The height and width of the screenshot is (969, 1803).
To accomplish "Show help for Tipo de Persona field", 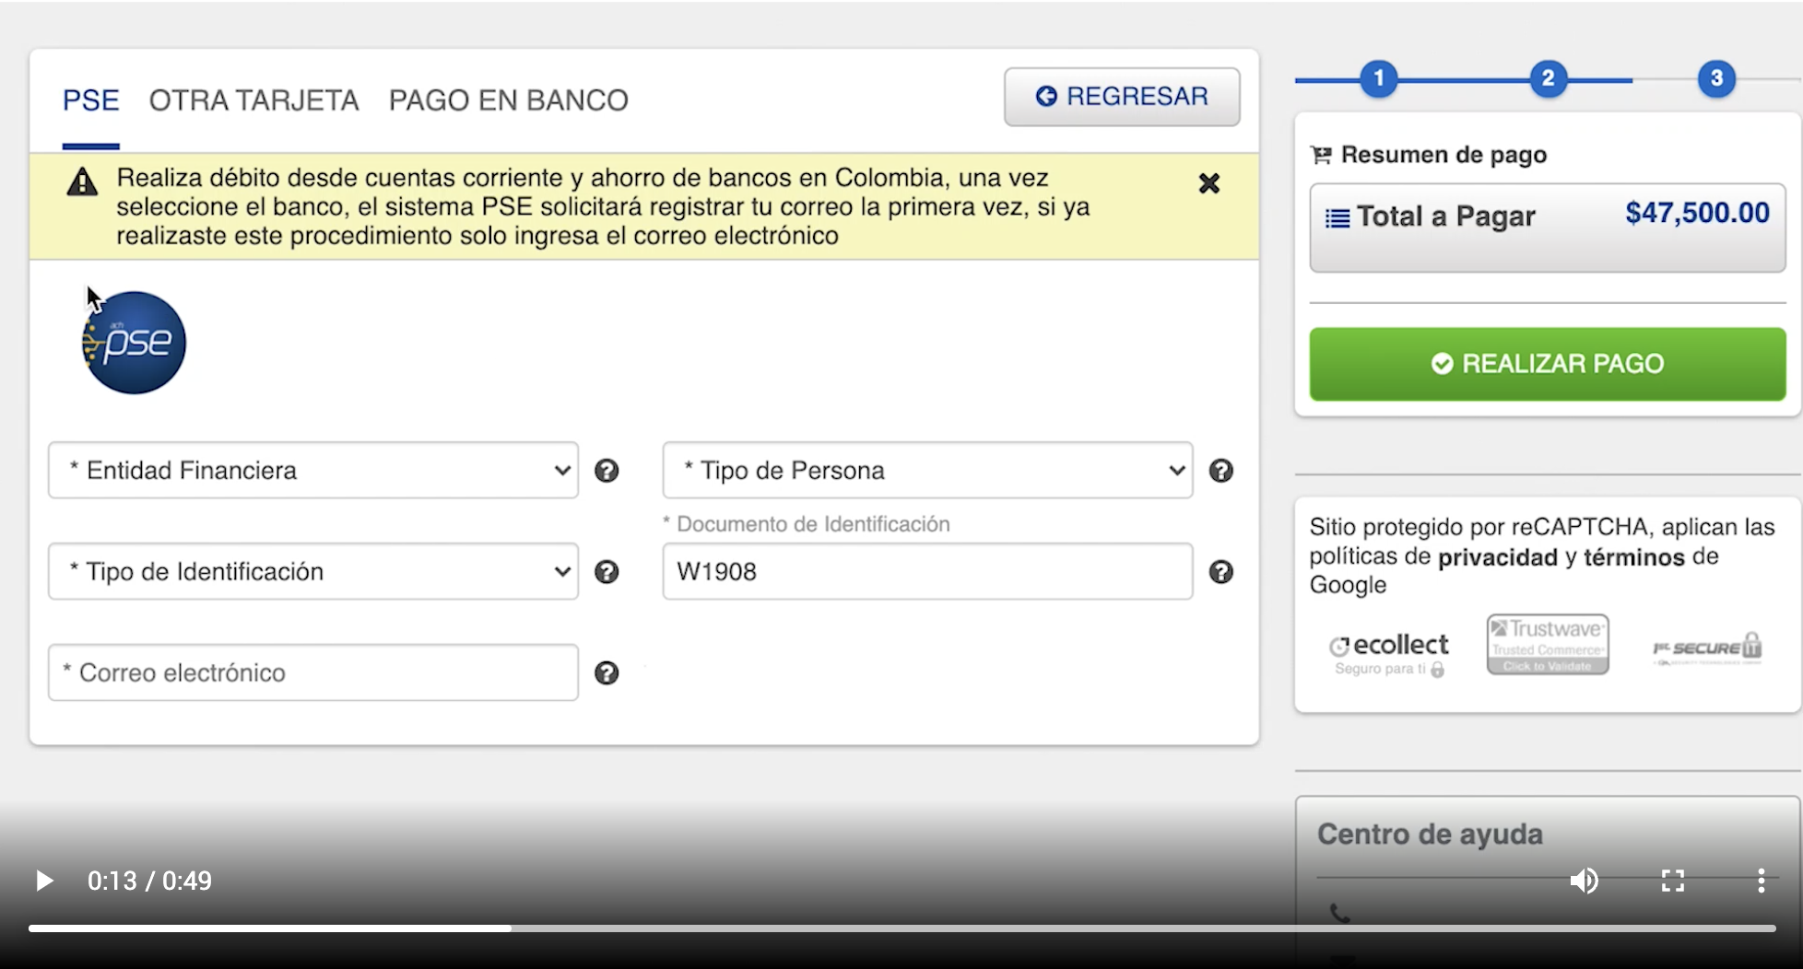I will click(x=1220, y=471).
